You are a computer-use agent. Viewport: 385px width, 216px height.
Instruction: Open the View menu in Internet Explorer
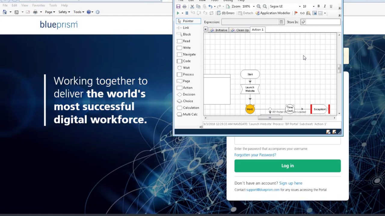(25, 5)
